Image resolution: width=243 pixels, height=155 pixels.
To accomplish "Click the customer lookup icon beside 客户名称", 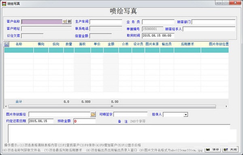I will click(64, 22).
